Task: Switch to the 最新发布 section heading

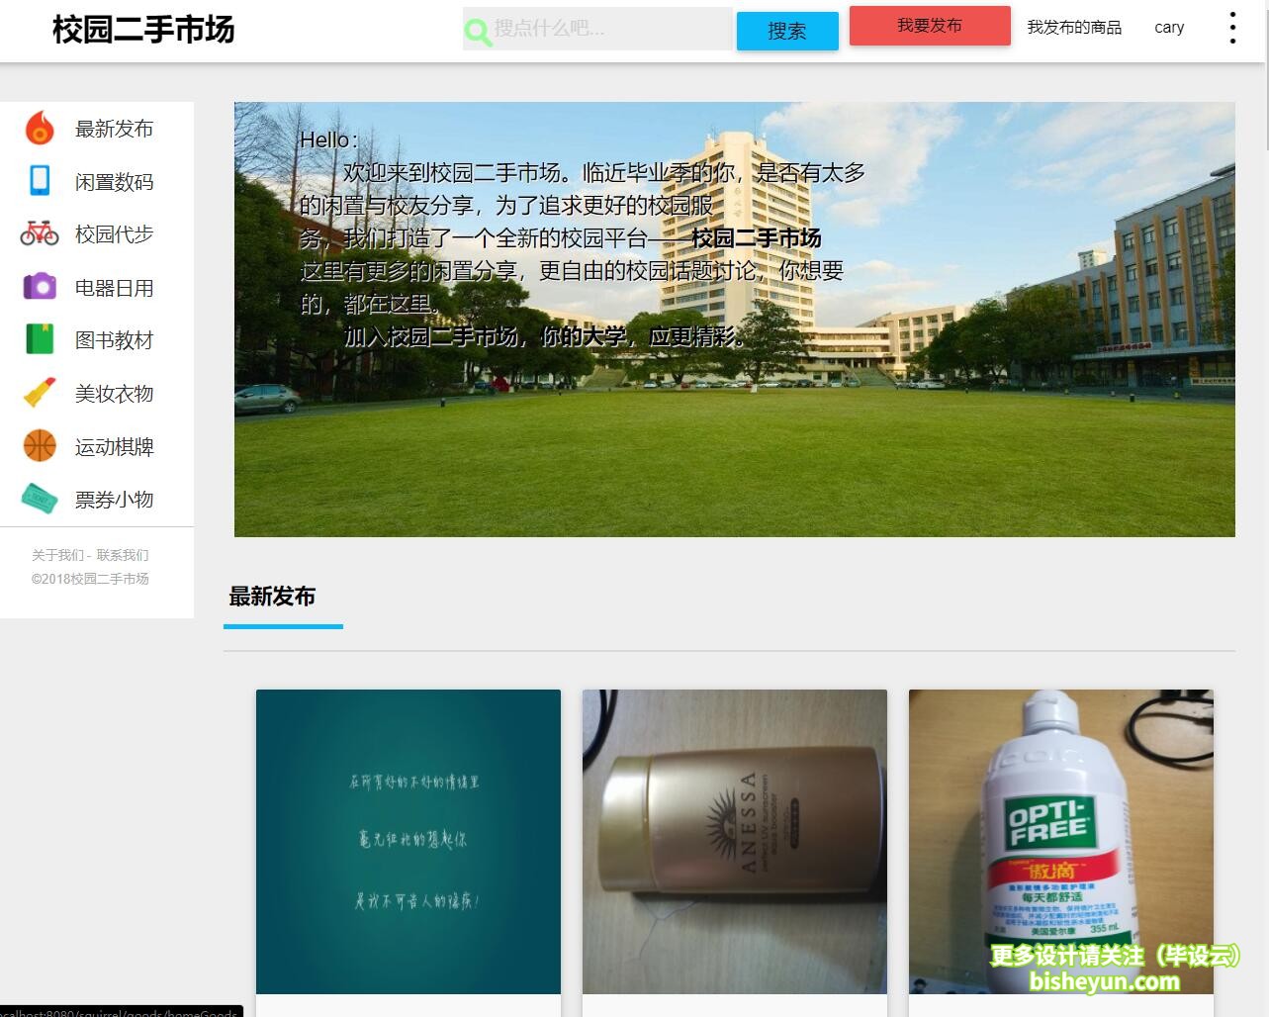Action: click(272, 597)
